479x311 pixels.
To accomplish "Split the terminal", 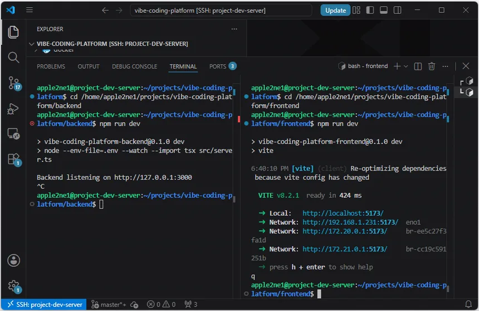I will coord(418,66).
